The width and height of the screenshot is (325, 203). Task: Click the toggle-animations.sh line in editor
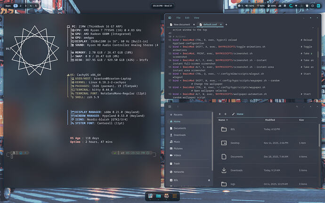219,47
